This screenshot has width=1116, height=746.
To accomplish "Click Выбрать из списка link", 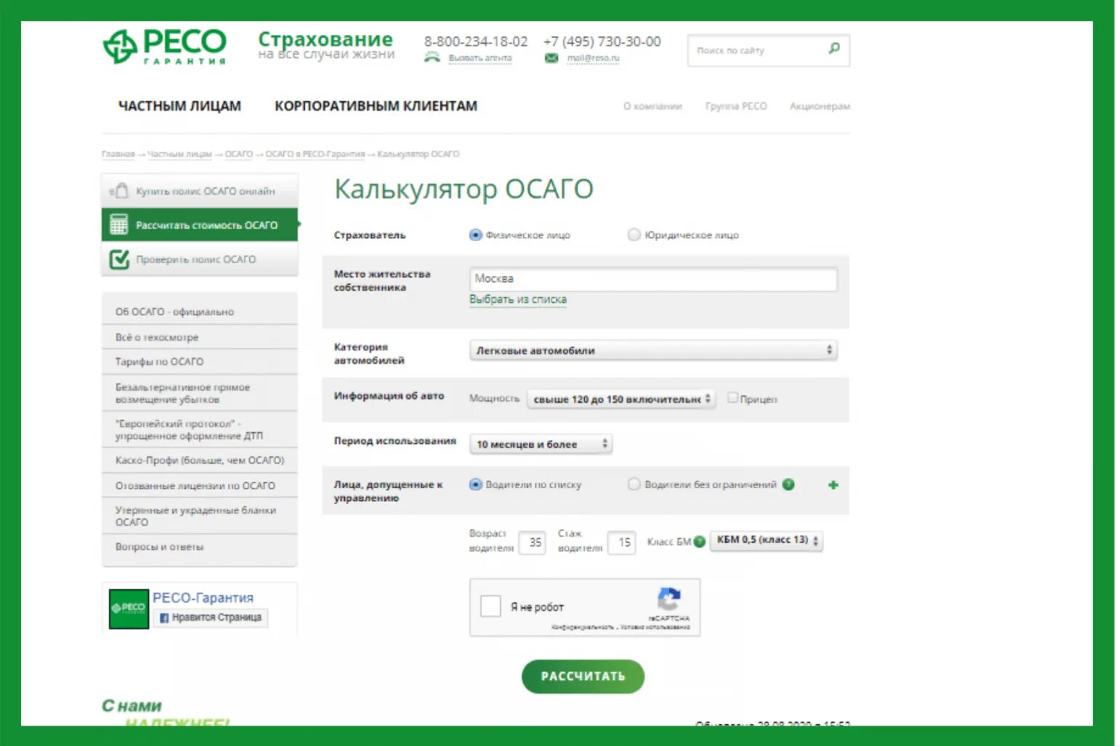I will pyautogui.click(x=518, y=299).
